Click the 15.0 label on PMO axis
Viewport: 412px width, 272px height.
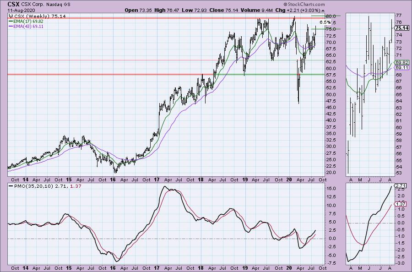(x=331, y=189)
